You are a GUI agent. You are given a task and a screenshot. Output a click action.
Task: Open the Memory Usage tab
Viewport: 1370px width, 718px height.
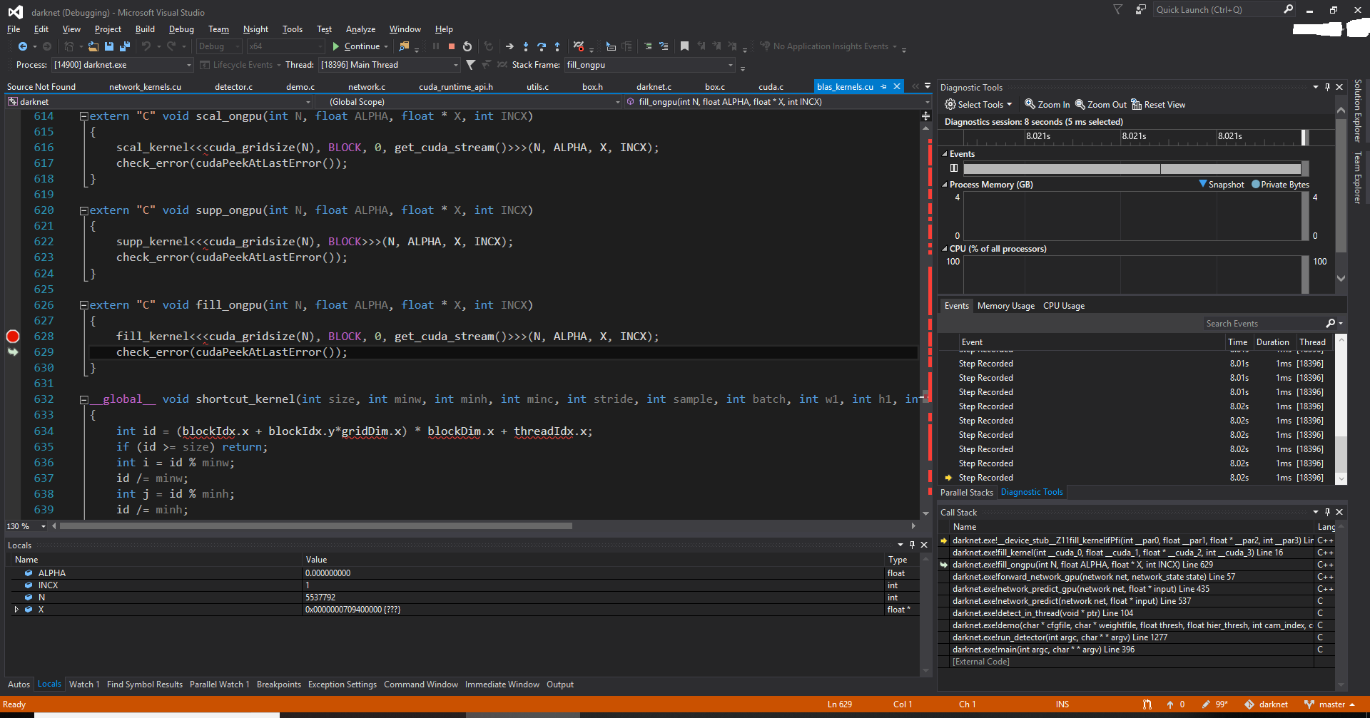pyautogui.click(x=1005, y=306)
